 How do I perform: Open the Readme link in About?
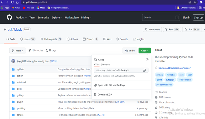pyautogui.click(x=161, y=92)
